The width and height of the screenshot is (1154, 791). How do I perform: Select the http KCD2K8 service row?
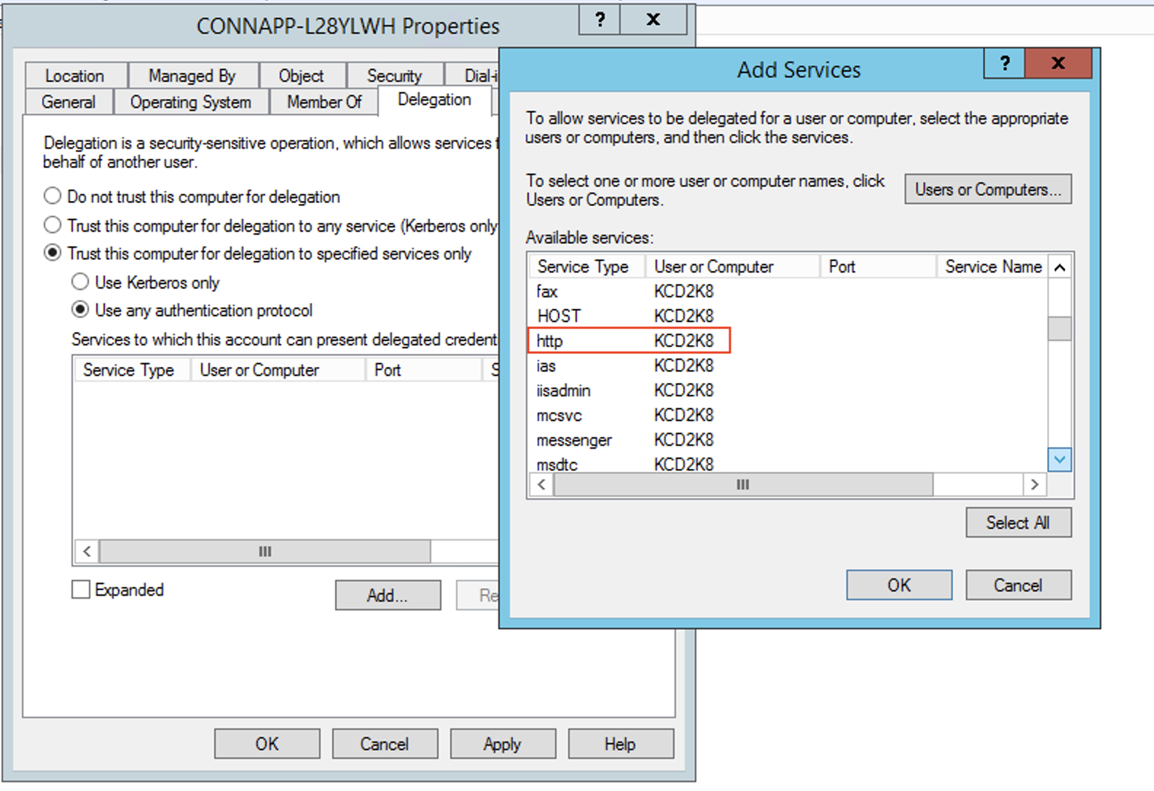(628, 341)
